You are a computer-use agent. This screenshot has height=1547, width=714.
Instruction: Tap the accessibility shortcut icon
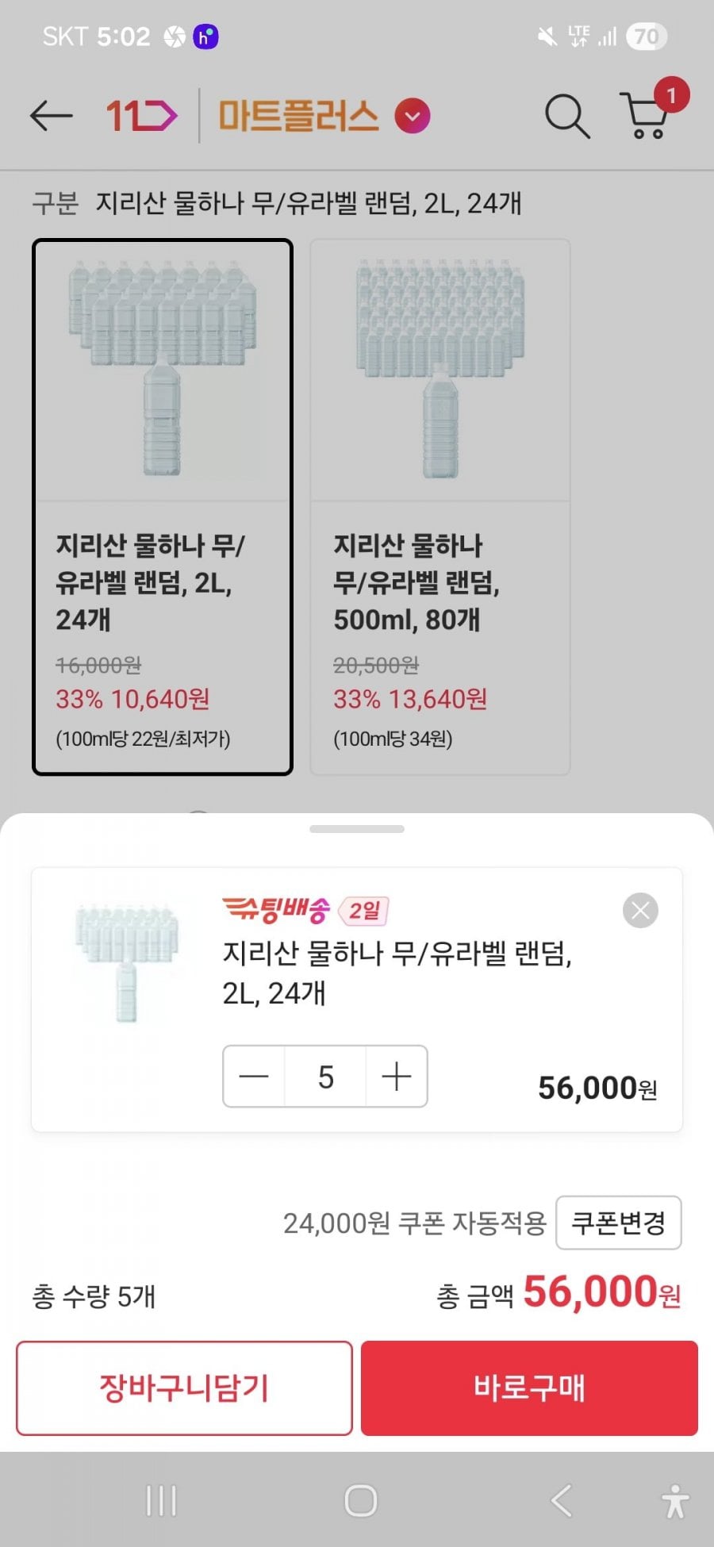click(x=674, y=1500)
